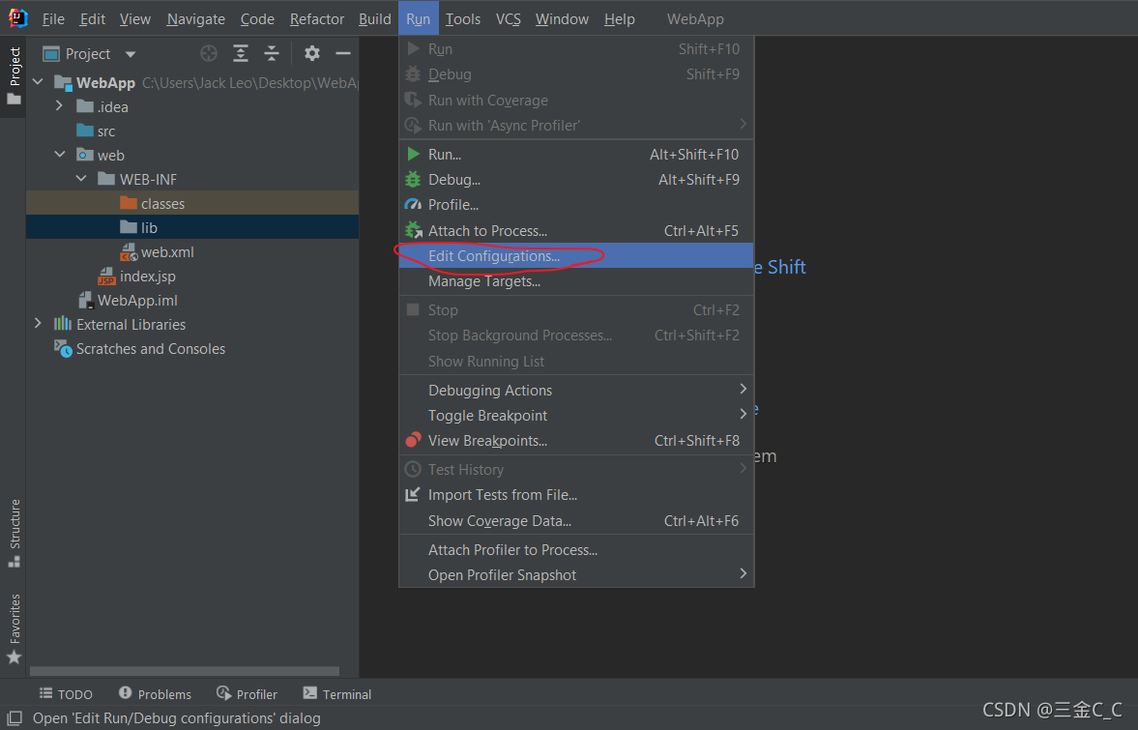This screenshot has height=730, width=1138.
Task: Toggle the Structure tool window stripe
Action: (15, 533)
